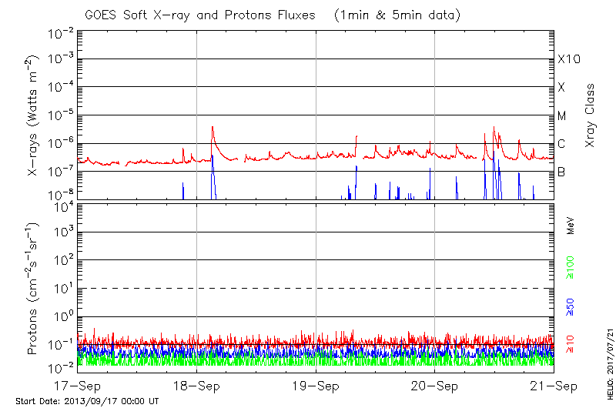Image resolution: width=616 pixels, height=408 pixels.
Task: Click the 19-Sep date tick label
Action: pos(316,385)
